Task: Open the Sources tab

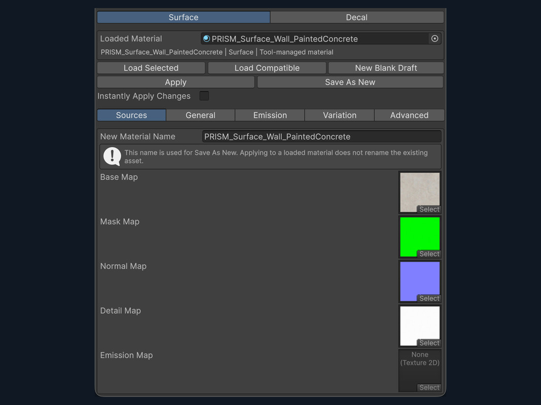Action: pyautogui.click(x=131, y=115)
